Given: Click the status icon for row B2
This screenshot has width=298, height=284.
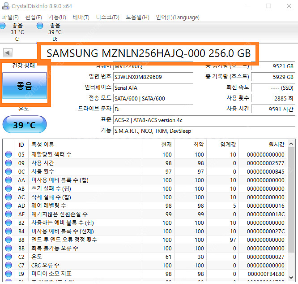Looking at the screenshot, I should pos(9,223).
